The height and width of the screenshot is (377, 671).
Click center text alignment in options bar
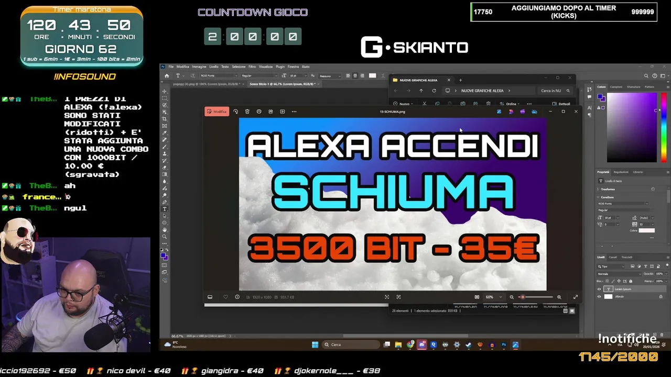355,75
